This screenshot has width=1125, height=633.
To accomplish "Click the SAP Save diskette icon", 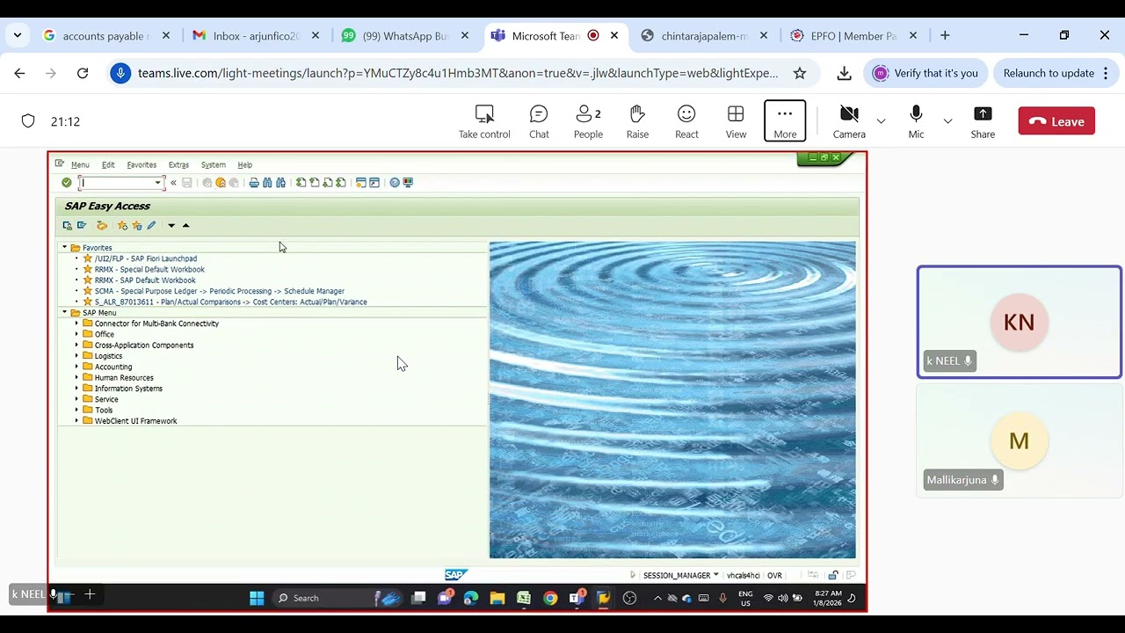I will (x=187, y=183).
